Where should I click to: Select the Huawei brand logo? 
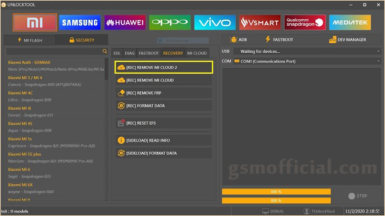[x=125, y=23]
